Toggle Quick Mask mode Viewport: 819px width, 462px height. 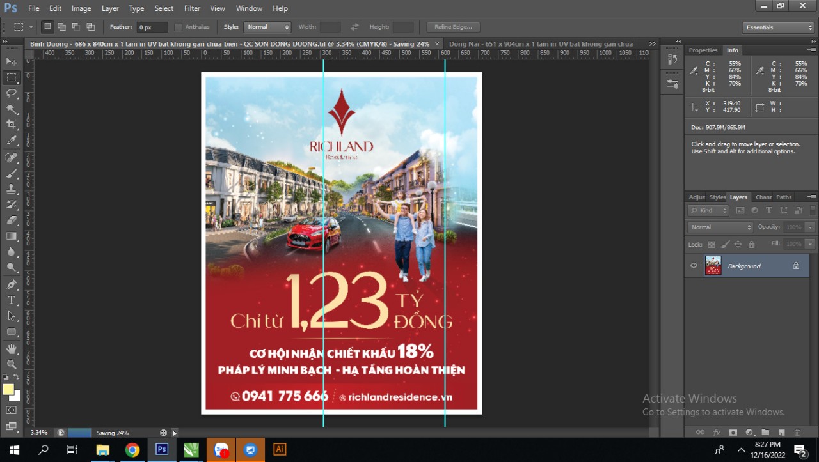click(12, 410)
